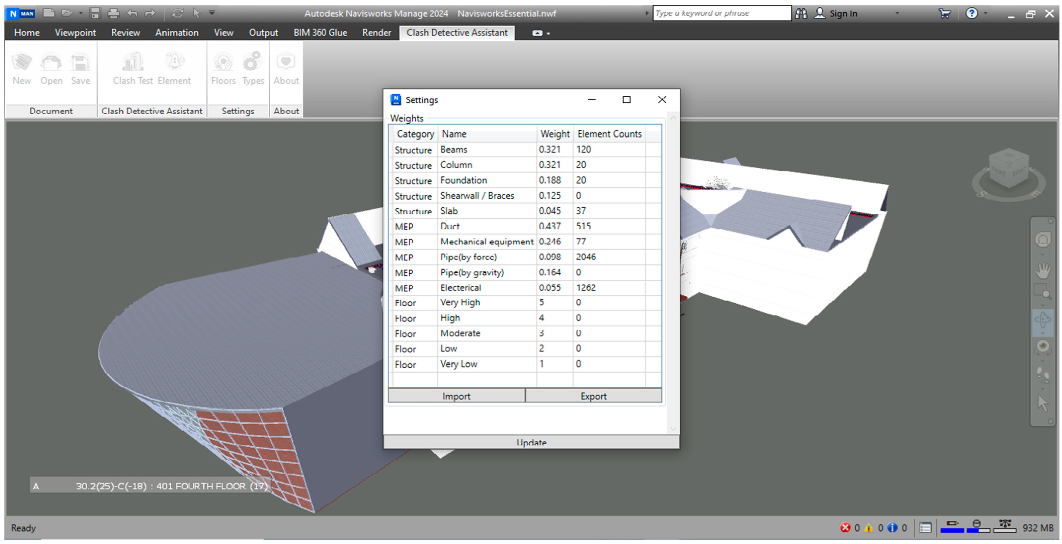Click the Refresh icon in quick access toolbar
The image size is (1062, 544).
click(x=178, y=13)
